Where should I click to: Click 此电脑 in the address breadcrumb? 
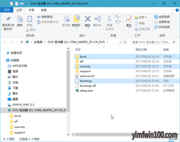click(38, 42)
